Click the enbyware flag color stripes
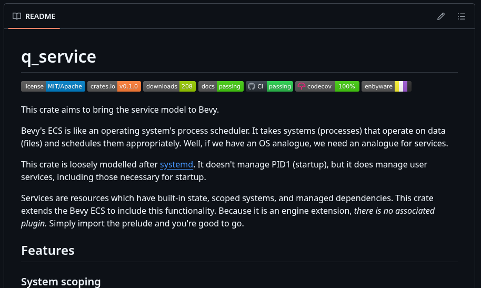This screenshot has height=288, width=481. (x=403, y=86)
